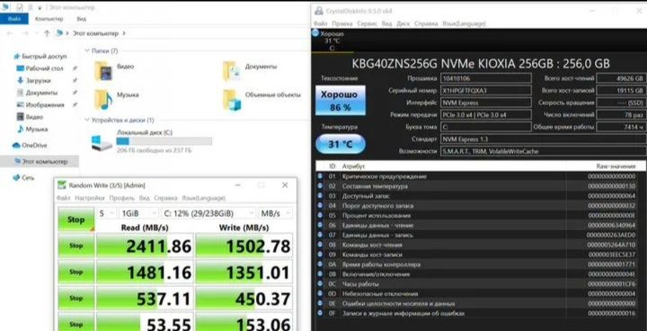This screenshot has width=647, height=331.
Task: Click the OneDrive cloud icon in sidebar
Action: click(x=16, y=146)
